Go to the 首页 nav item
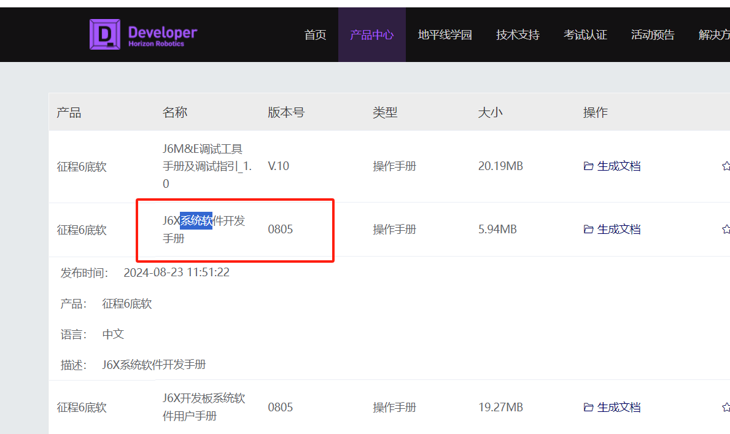Screen dimensions: 730x434 (315, 35)
